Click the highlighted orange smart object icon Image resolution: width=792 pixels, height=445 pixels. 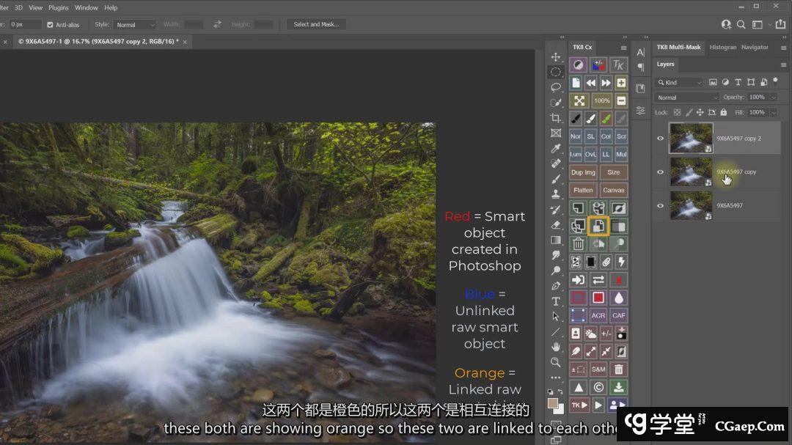(598, 227)
